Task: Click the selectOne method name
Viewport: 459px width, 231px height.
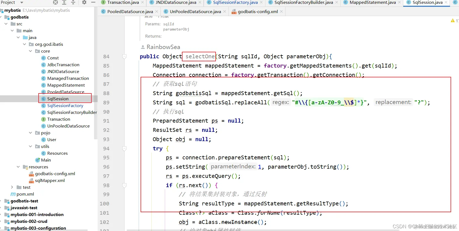Action: [x=200, y=56]
